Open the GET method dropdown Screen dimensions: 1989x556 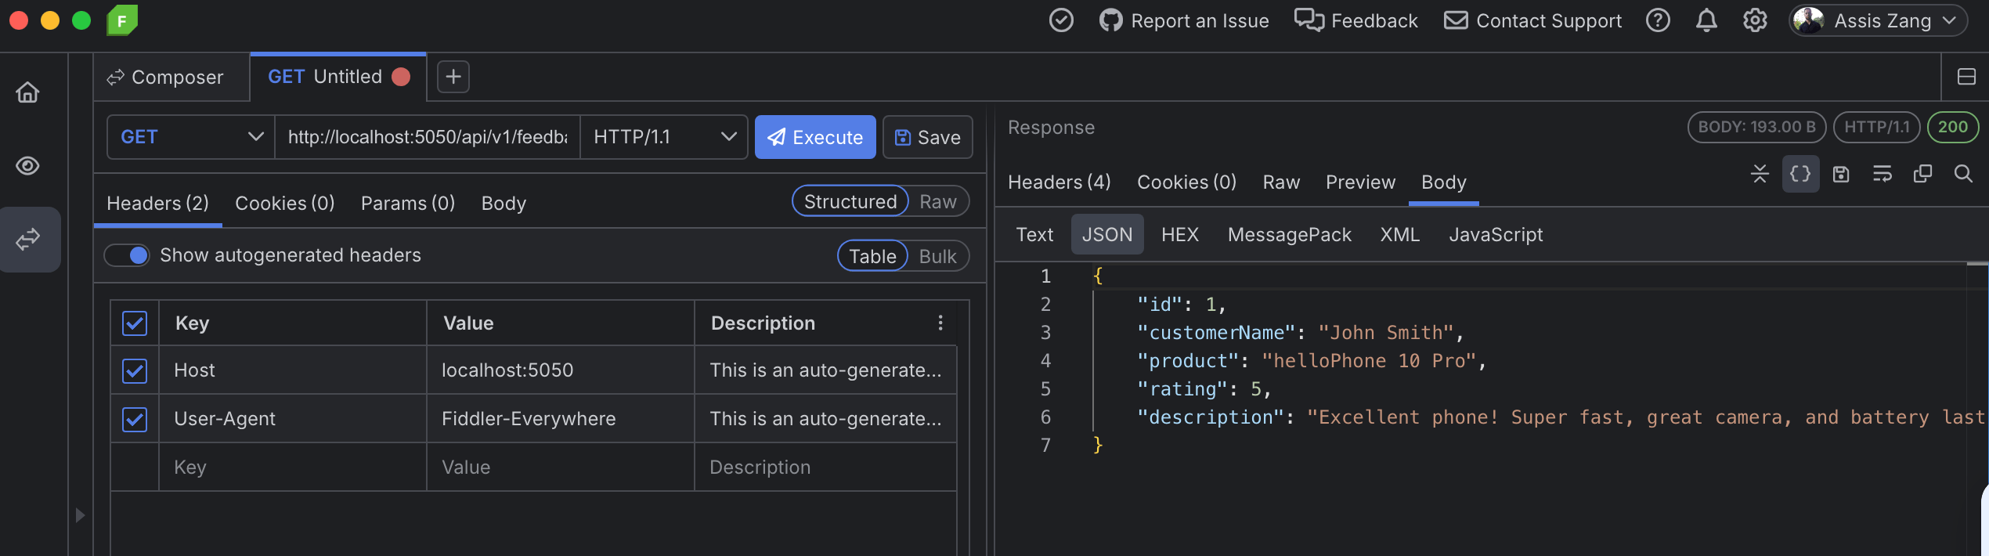pyautogui.click(x=190, y=137)
